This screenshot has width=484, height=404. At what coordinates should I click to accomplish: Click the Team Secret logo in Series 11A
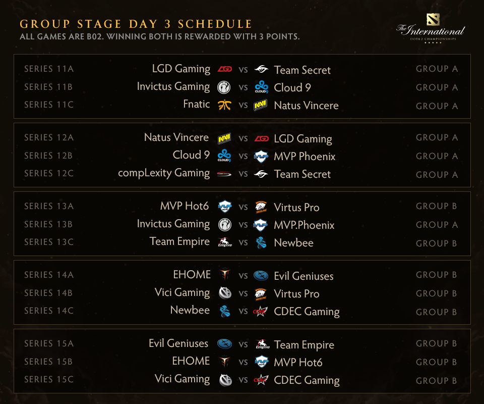[x=261, y=69]
